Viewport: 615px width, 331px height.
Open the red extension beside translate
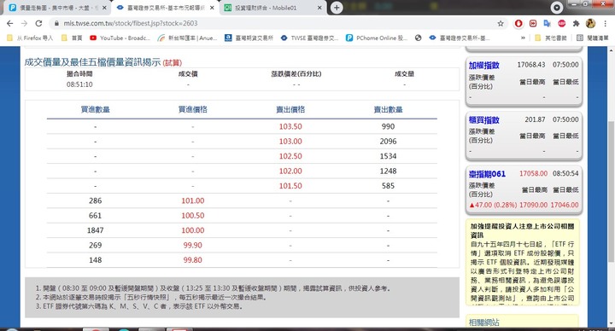click(x=533, y=24)
